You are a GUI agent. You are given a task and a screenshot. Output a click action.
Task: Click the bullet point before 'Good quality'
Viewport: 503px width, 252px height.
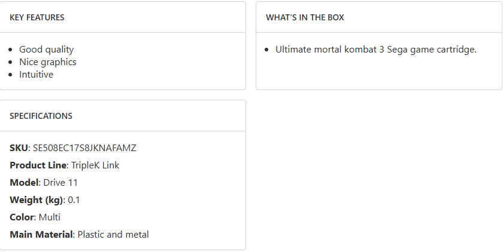13,50
